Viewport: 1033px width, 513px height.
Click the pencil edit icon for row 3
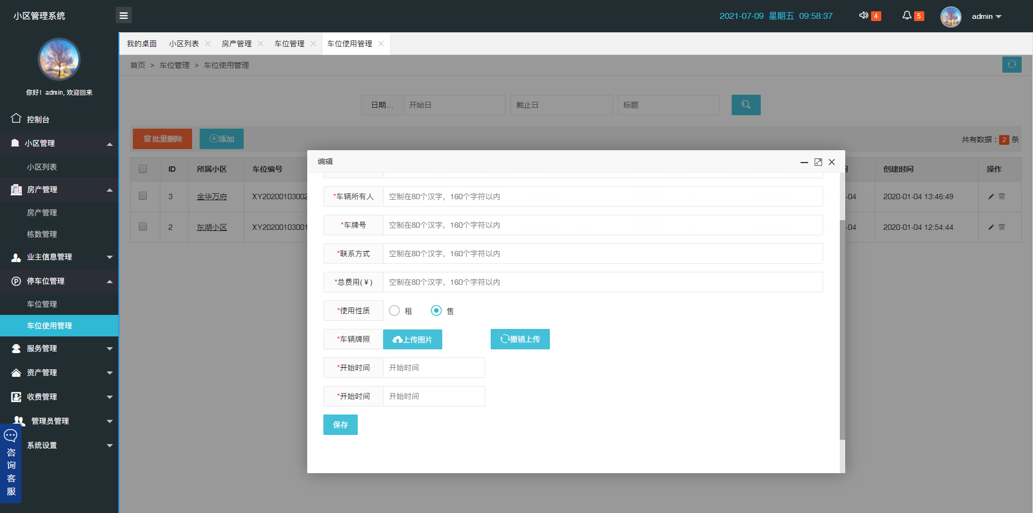click(x=991, y=196)
